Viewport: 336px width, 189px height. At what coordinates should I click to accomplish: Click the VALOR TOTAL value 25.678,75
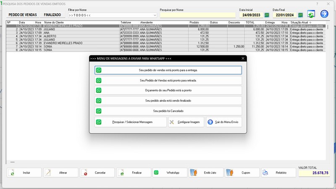click(314, 173)
